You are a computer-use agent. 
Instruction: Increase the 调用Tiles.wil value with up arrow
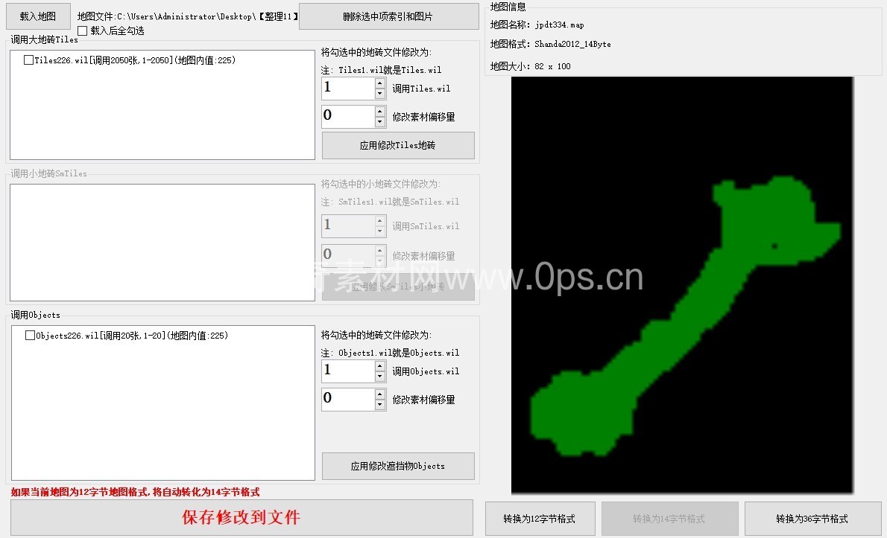380,83
